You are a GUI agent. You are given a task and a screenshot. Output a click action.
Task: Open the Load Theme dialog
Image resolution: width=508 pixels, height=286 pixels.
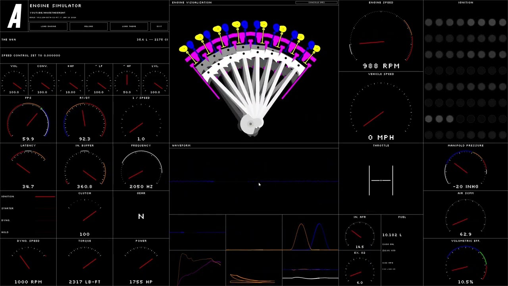pyautogui.click(x=129, y=26)
